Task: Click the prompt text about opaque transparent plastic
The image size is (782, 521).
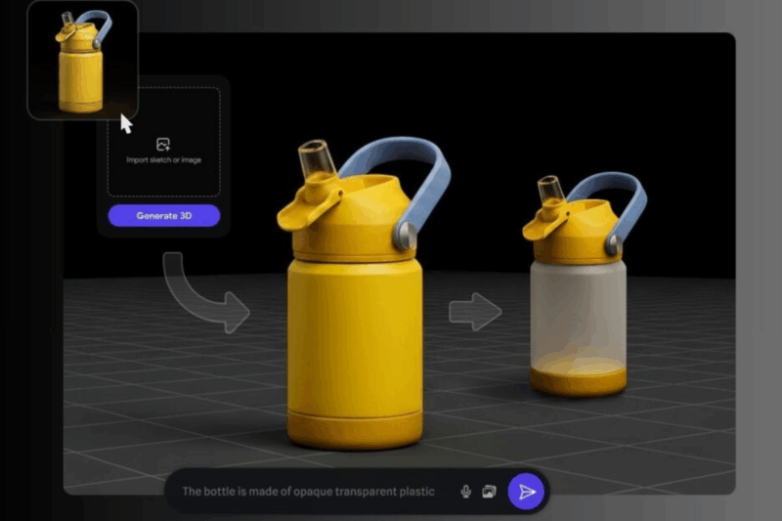Action: (308, 492)
